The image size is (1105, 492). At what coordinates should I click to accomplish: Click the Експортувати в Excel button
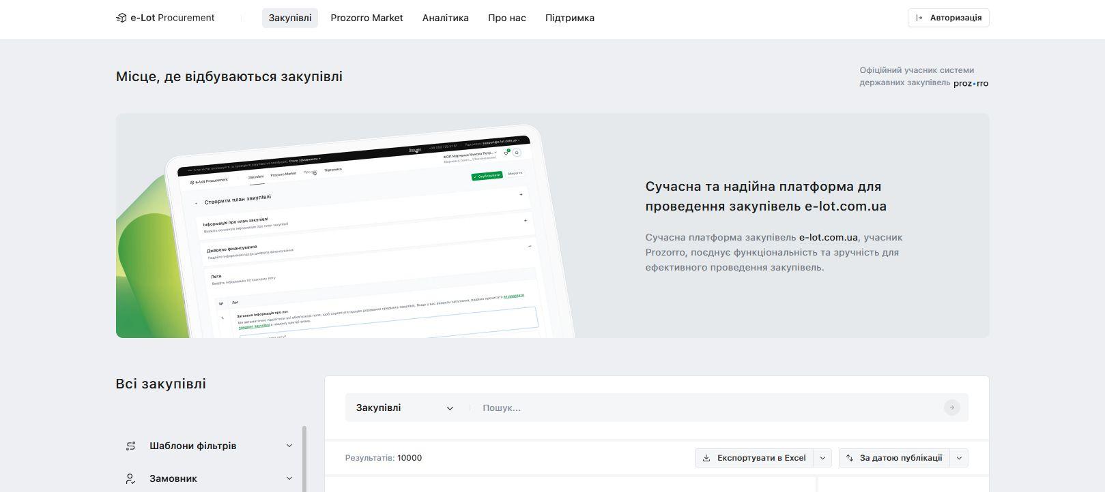click(754, 458)
